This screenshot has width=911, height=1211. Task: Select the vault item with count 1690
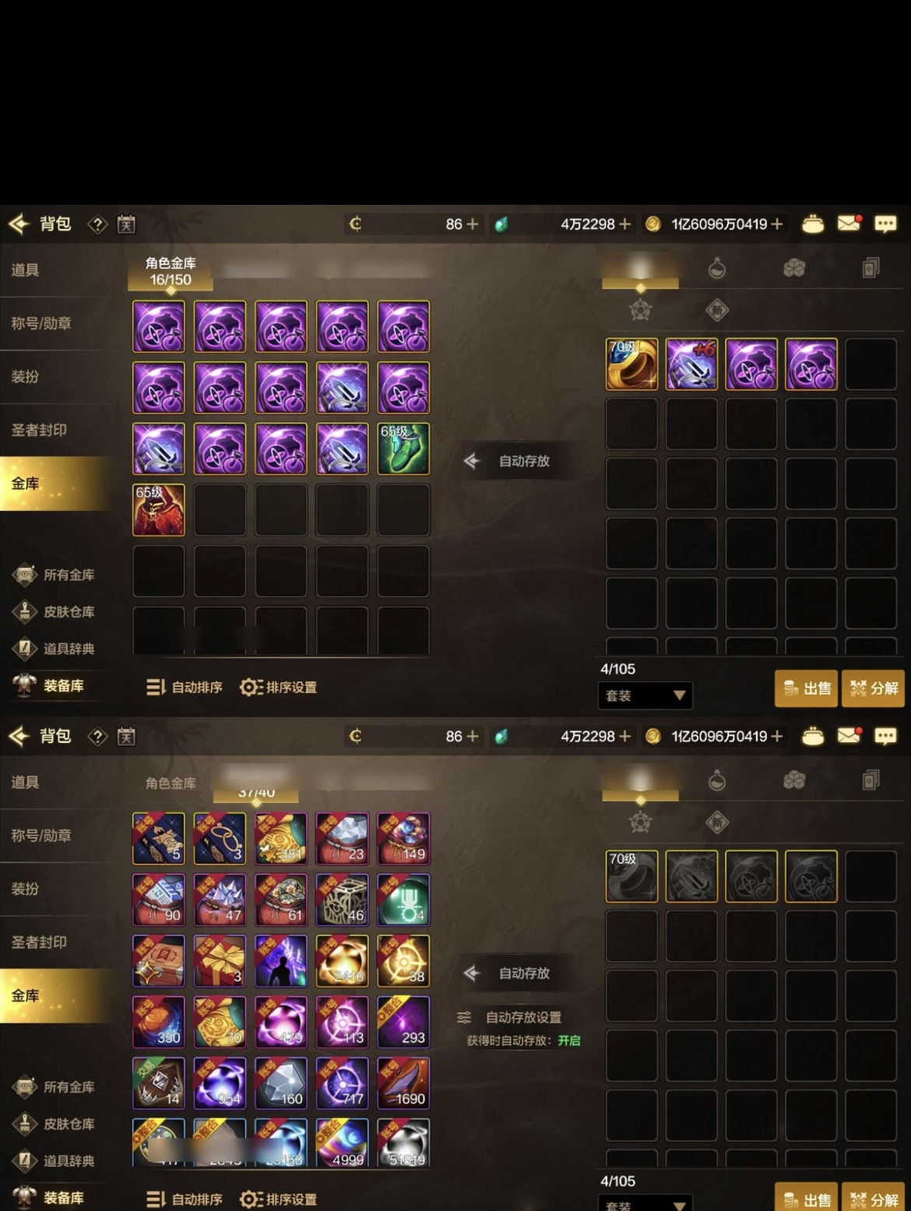point(403,1083)
